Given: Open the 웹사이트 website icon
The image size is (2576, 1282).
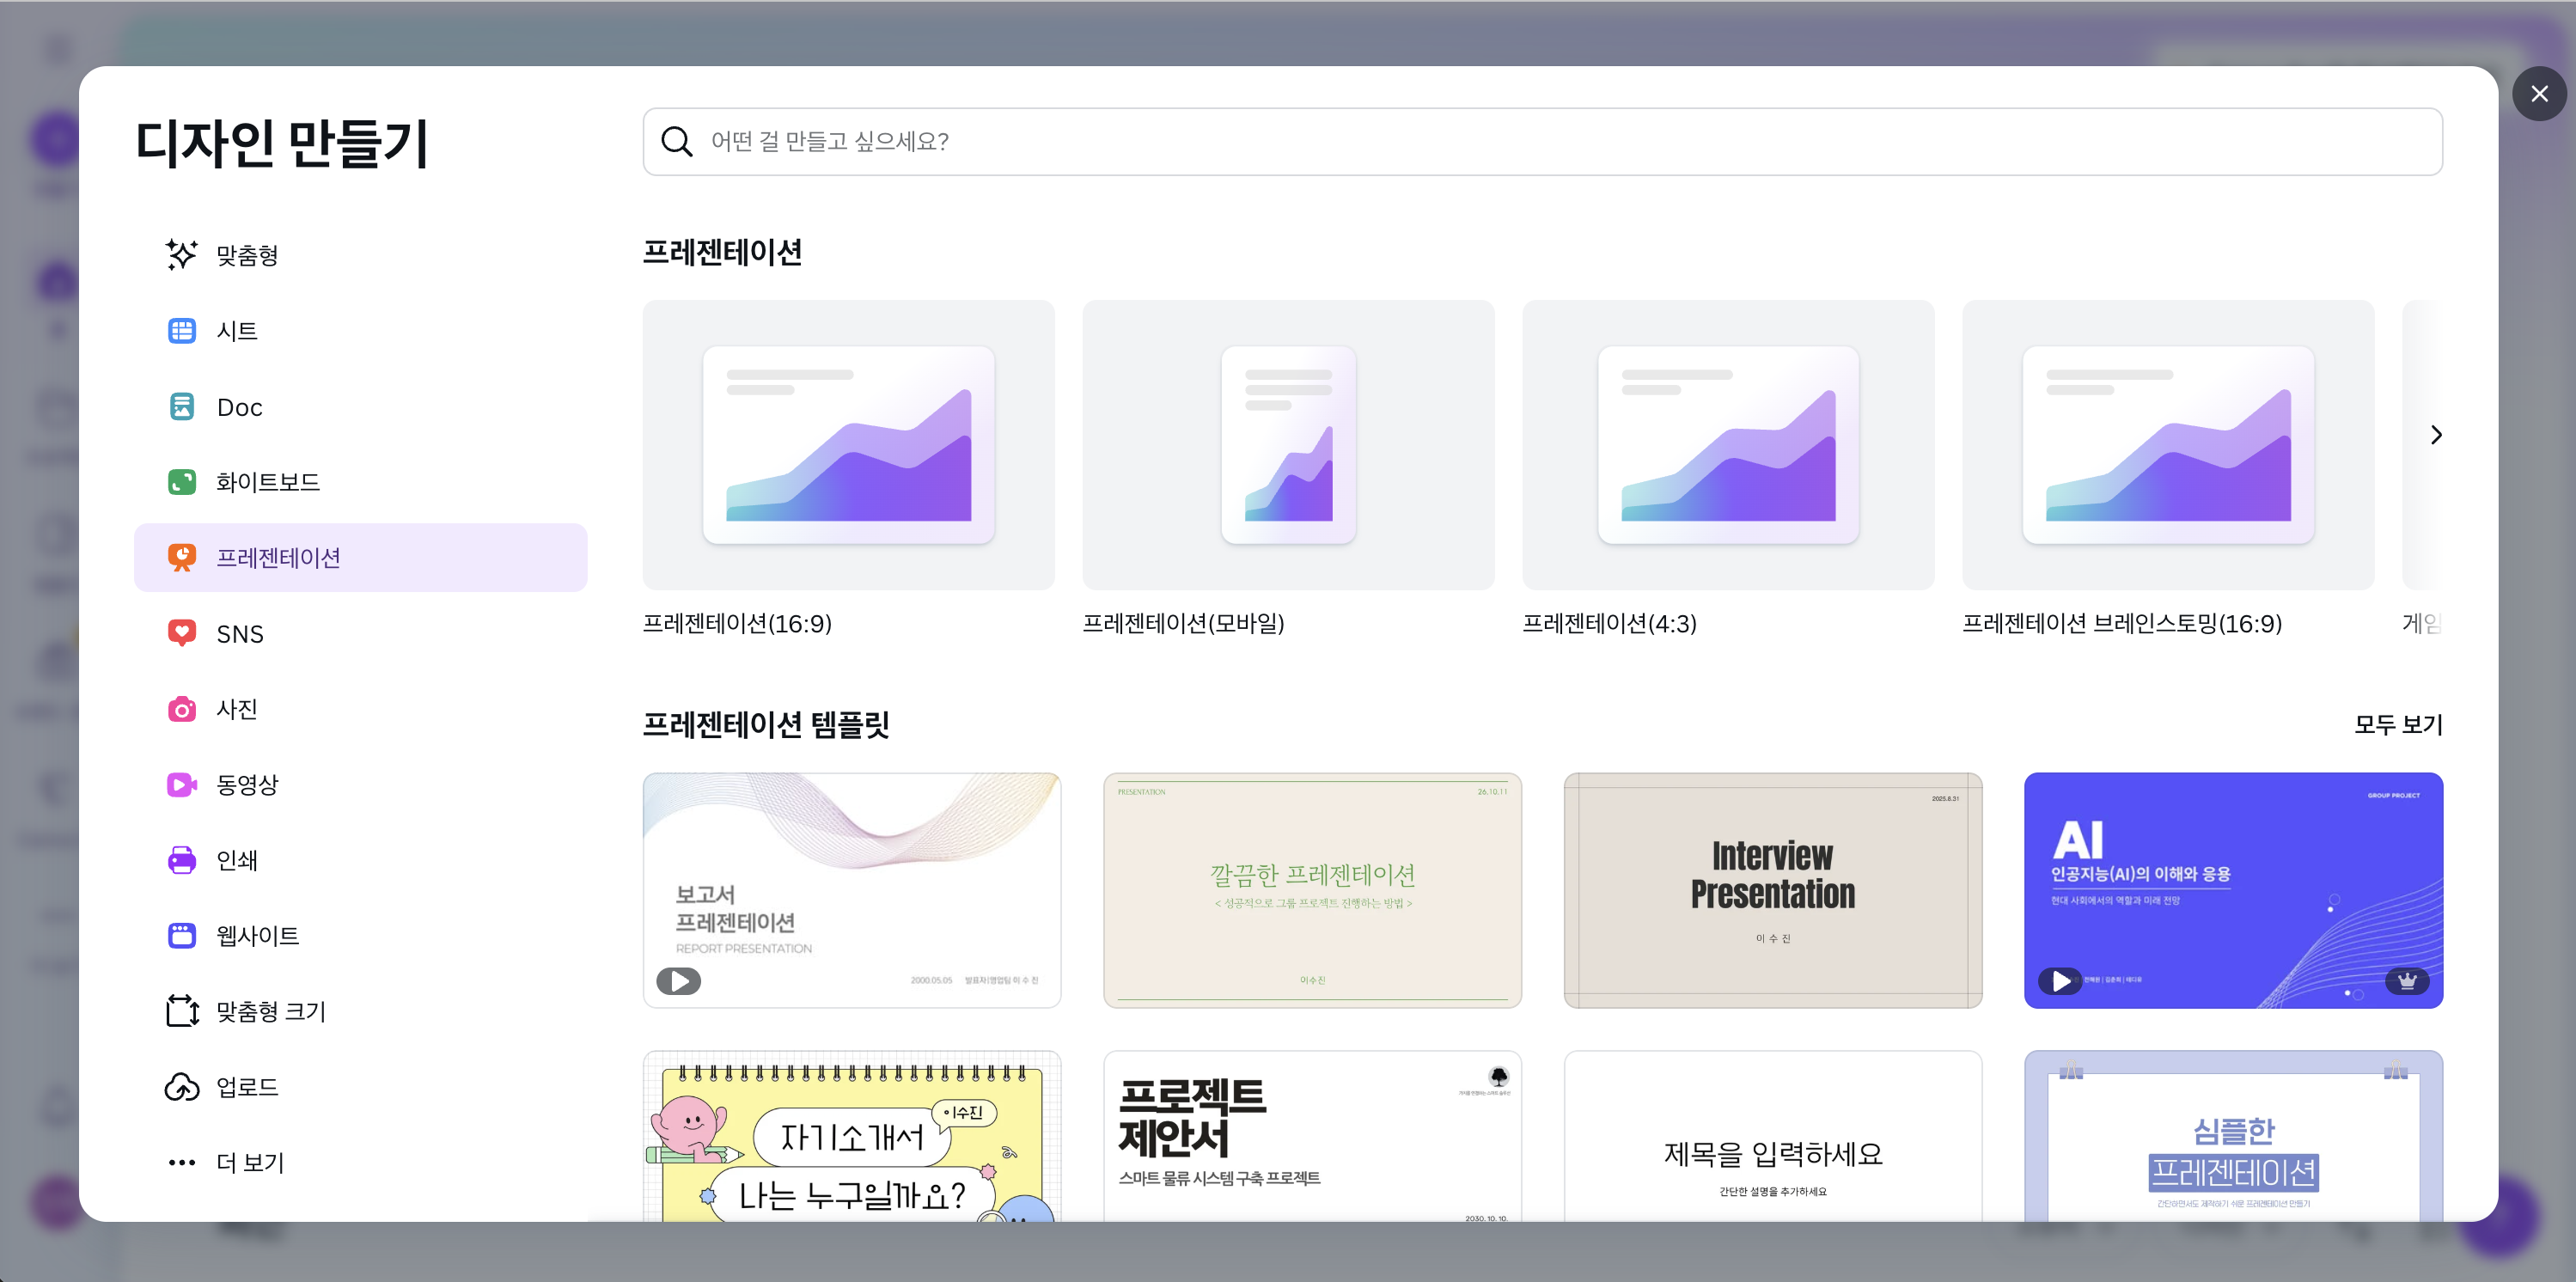Looking at the screenshot, I should 181,935.
